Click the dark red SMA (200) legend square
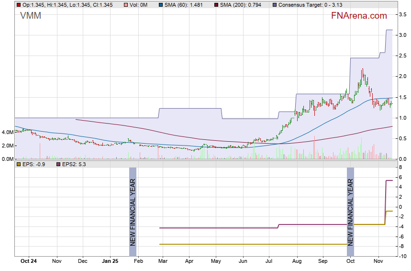This screenshot has width=411, height=271. click(215, 5)
